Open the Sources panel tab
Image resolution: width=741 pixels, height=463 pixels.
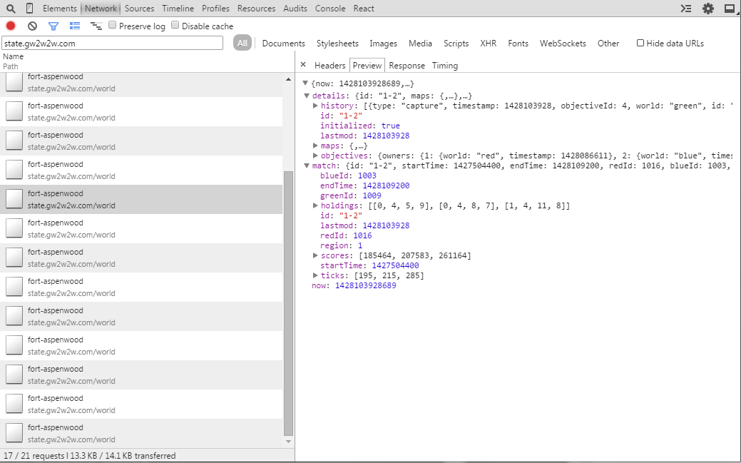coord(139,9)
